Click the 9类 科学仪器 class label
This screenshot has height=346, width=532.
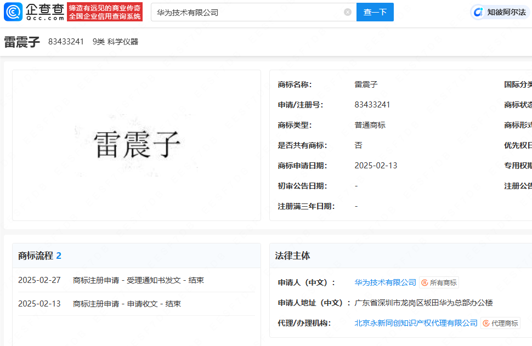pyautogui.click(x=115, y=42)
